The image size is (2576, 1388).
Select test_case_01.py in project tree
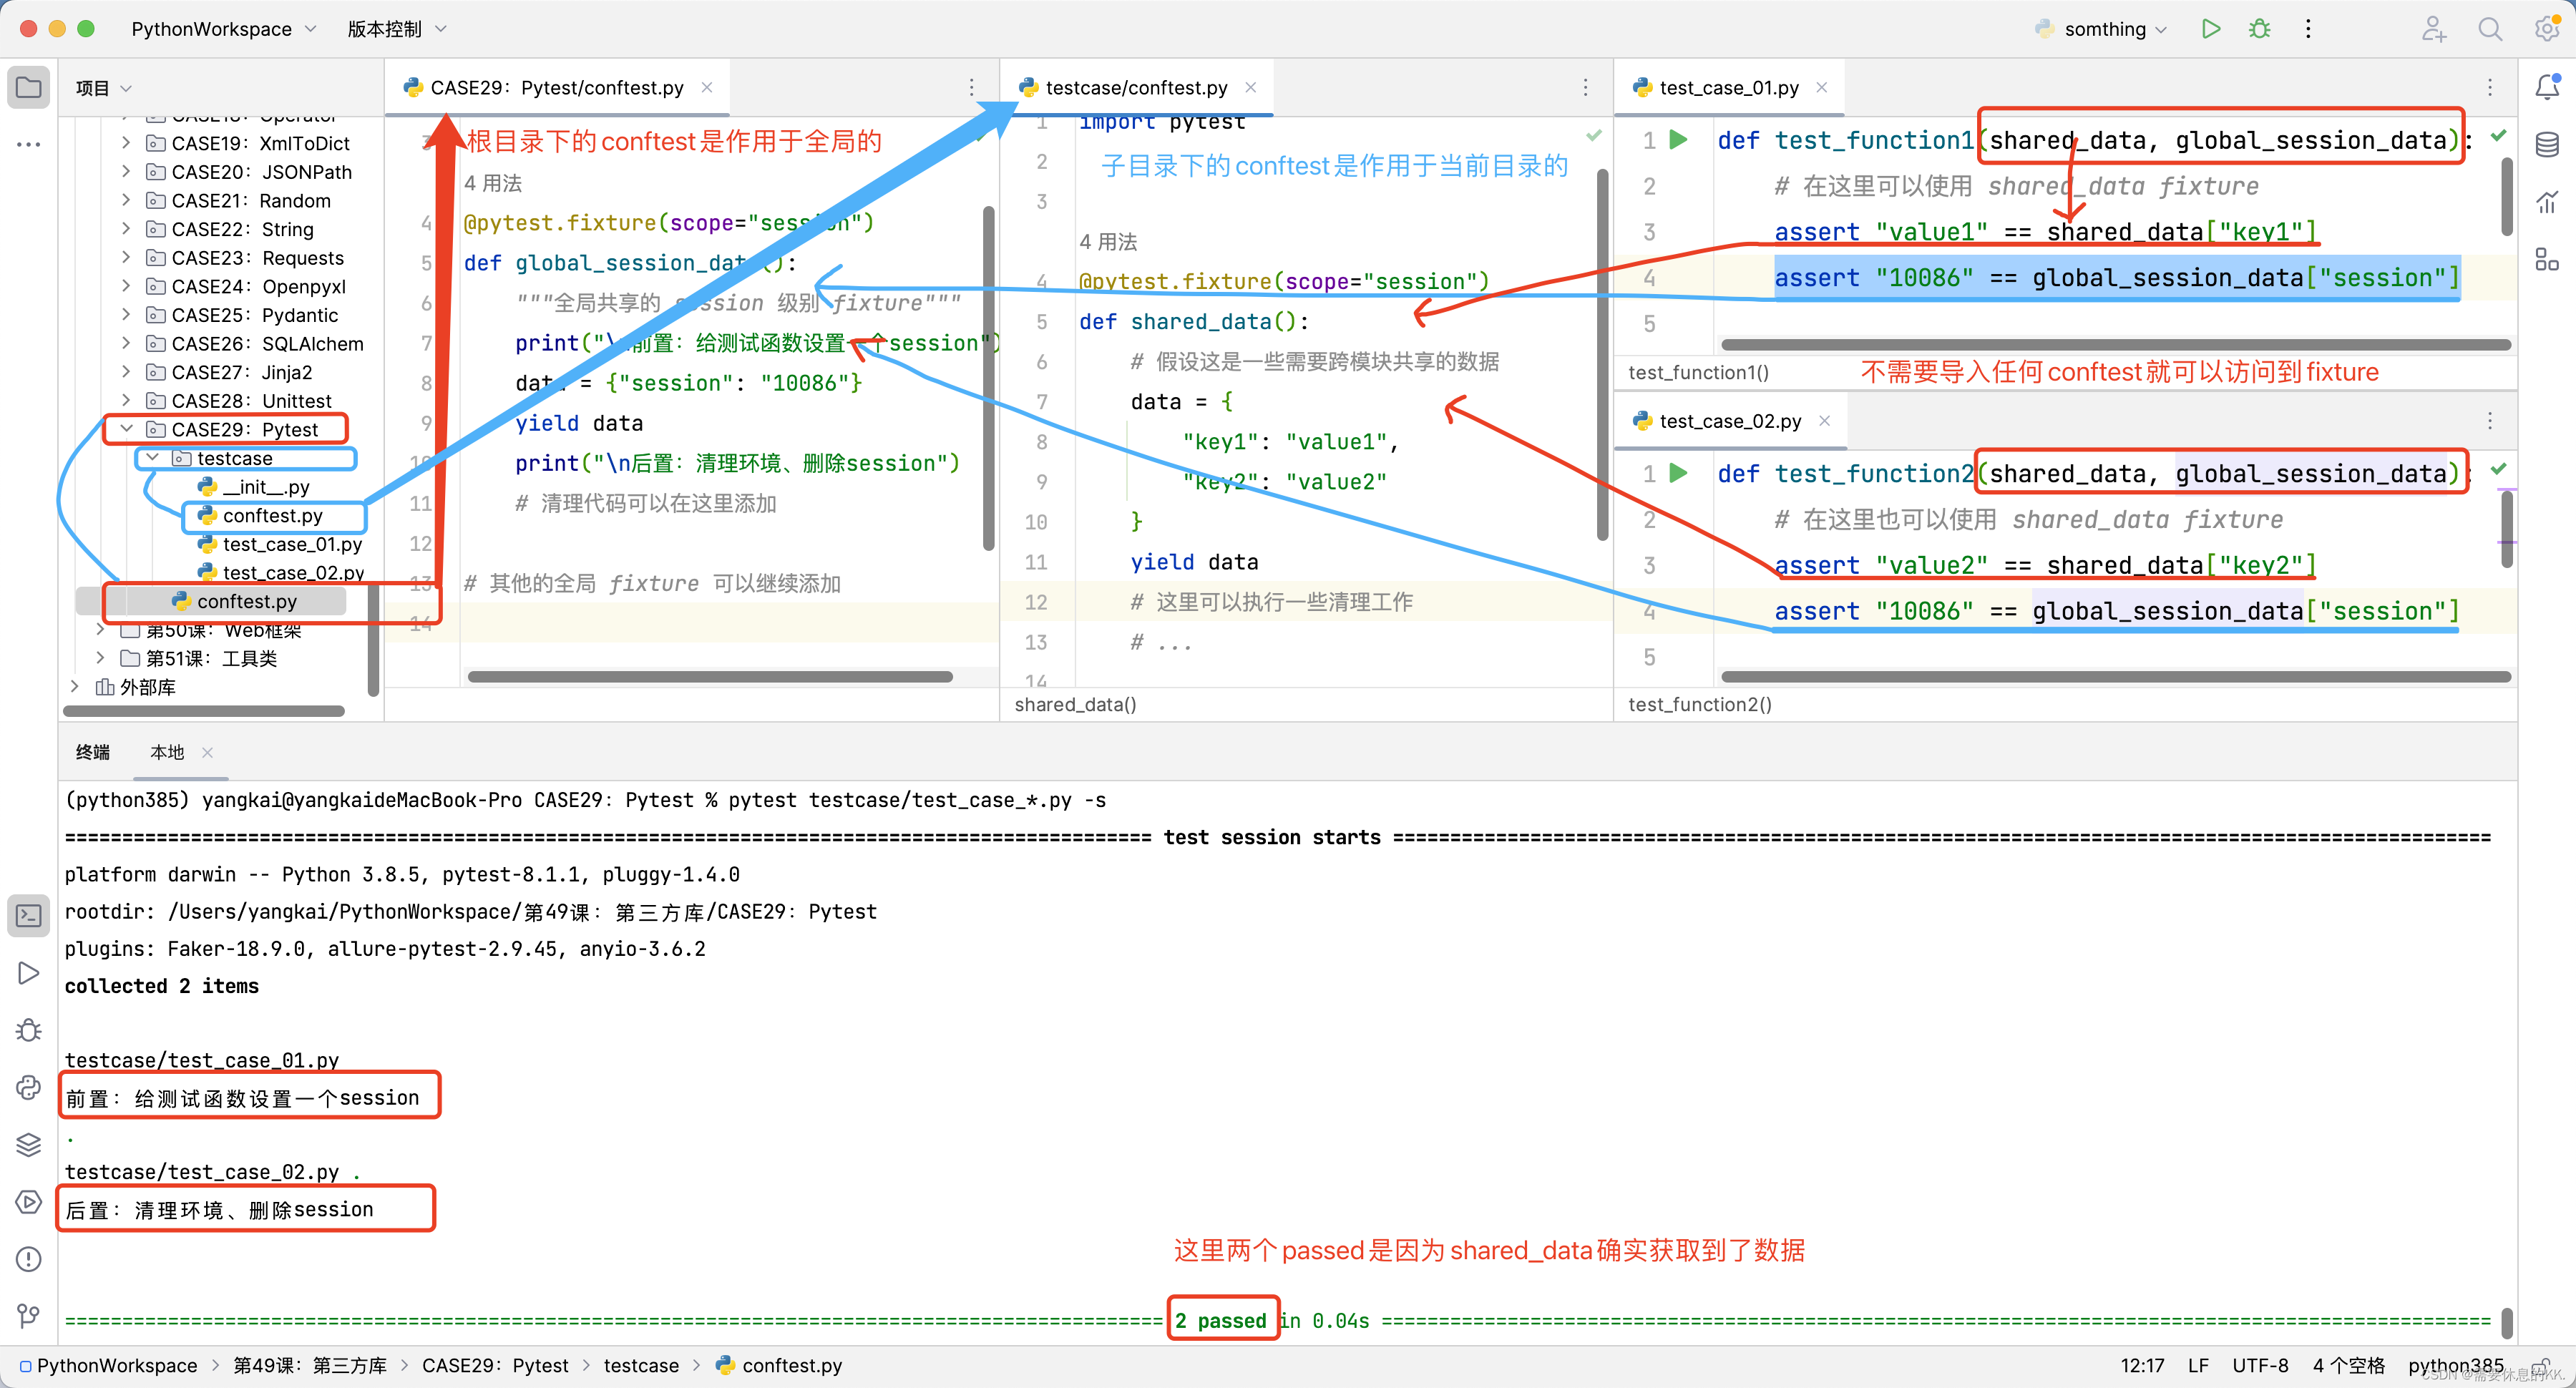[291, 544]
